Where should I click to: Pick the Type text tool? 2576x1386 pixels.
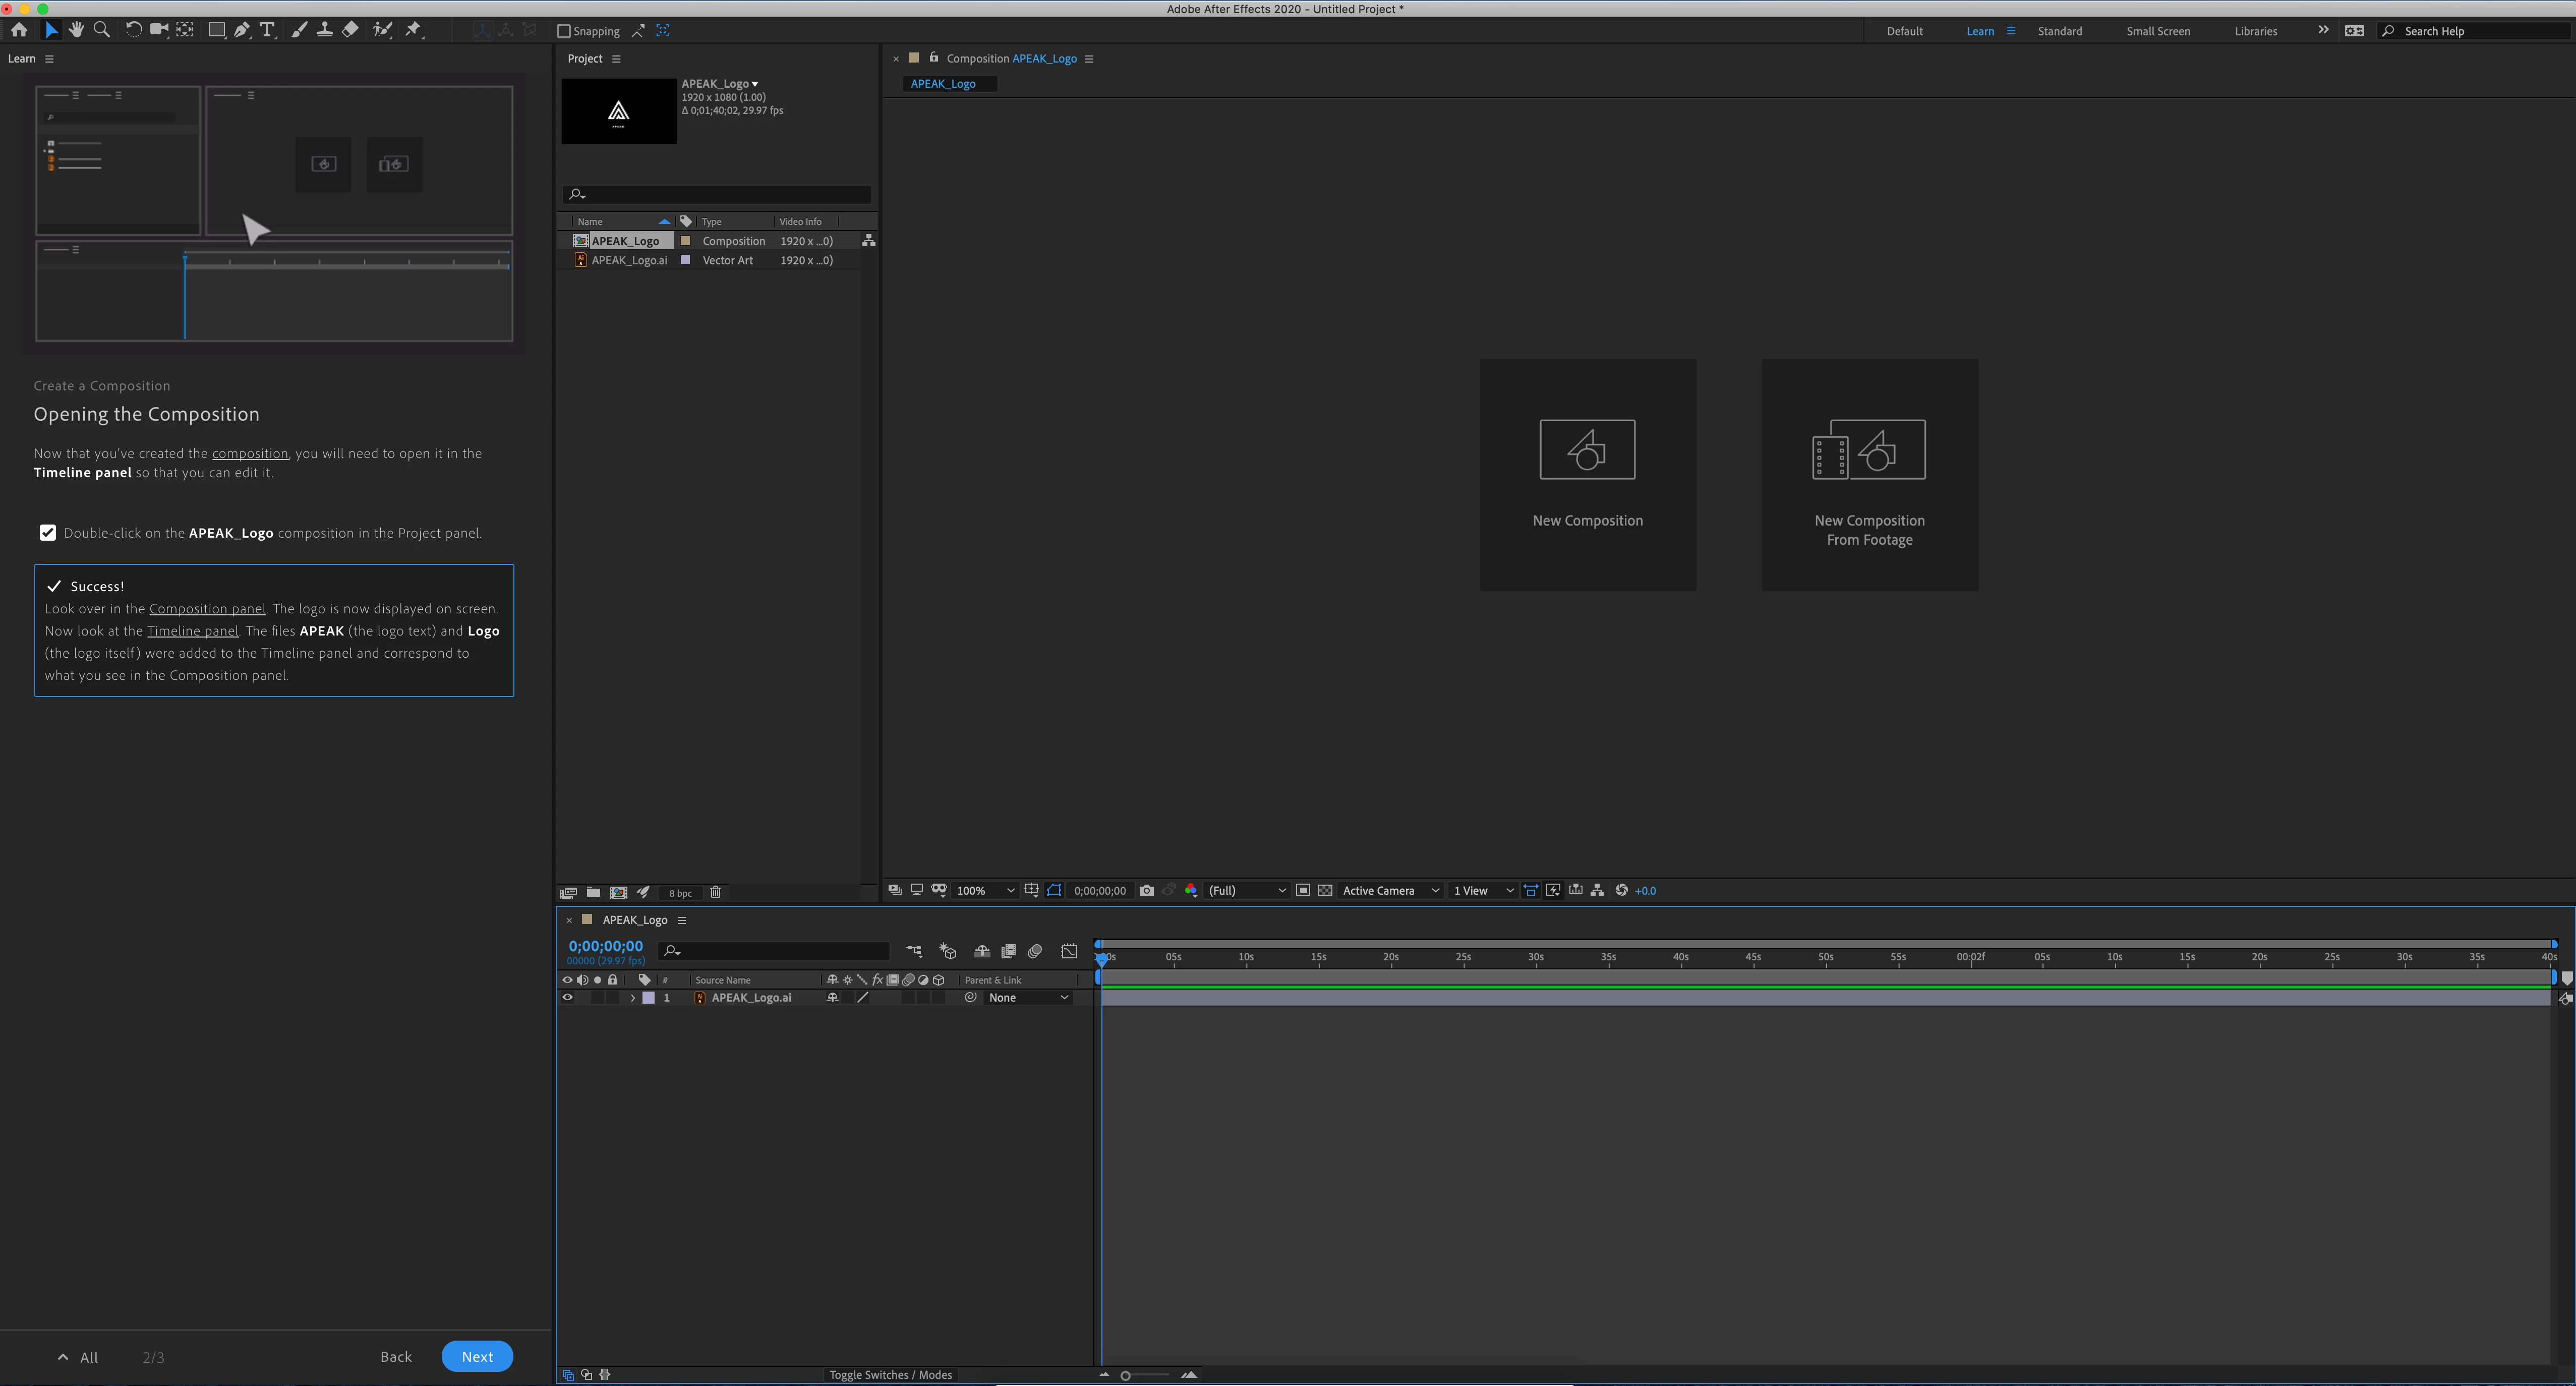coord(267,30)
